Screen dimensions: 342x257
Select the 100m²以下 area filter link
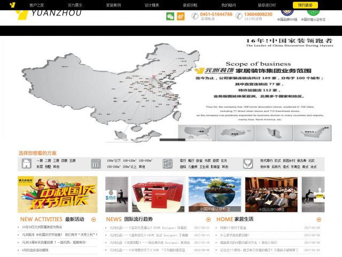coord(114,160)
